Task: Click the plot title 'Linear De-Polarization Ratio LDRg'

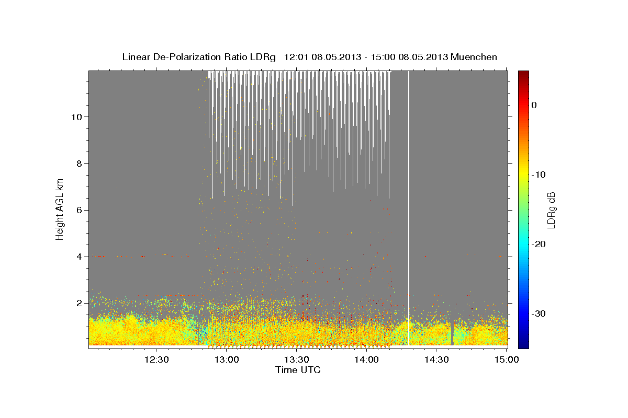Action: coord(198,57)
